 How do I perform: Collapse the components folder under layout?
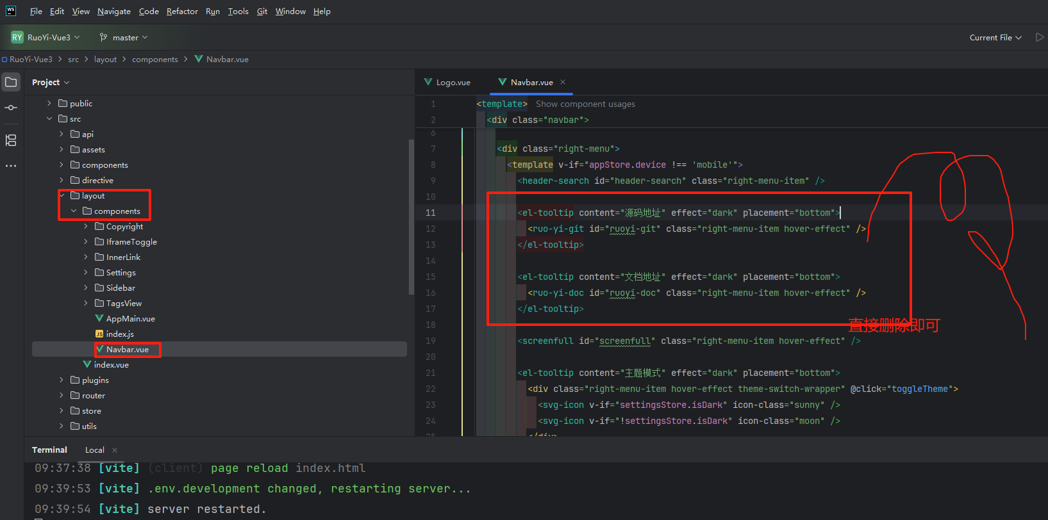[74, 211]
